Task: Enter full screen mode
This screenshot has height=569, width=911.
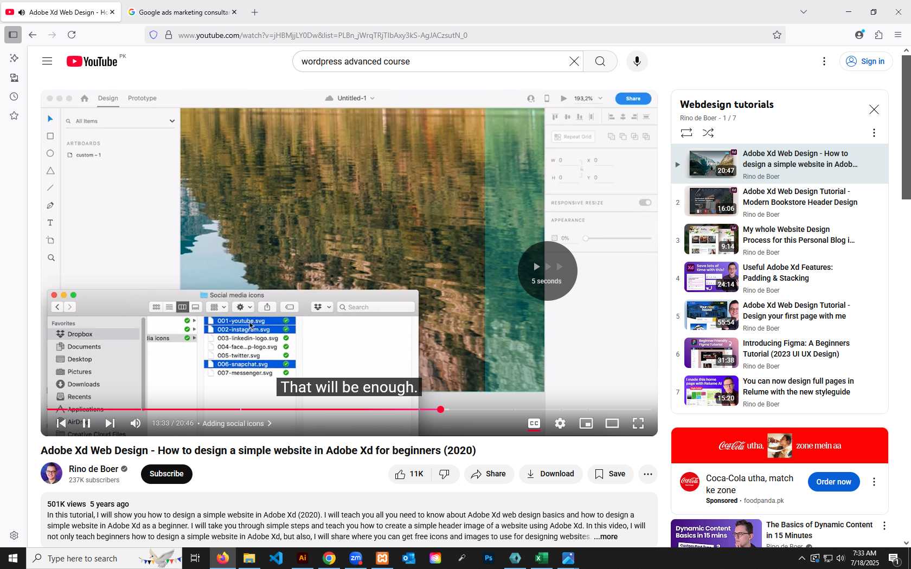Action: click(638, 423)
